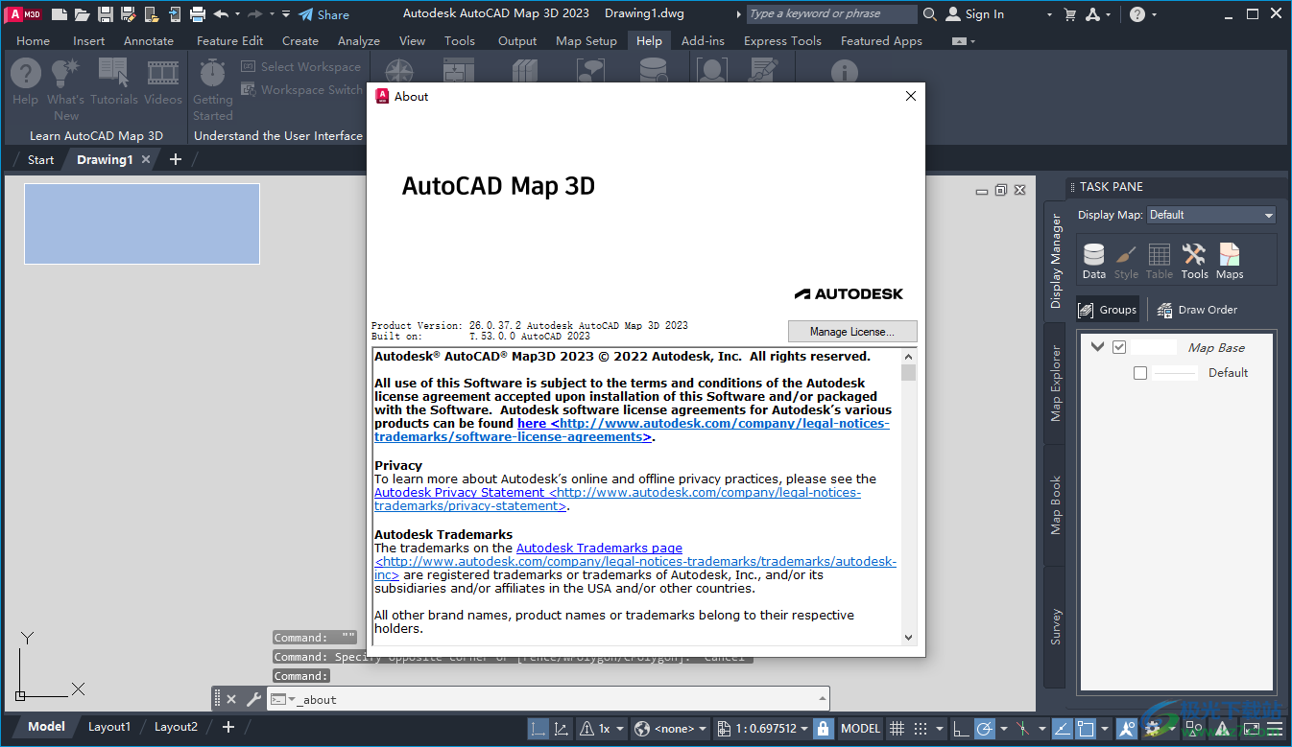Collapse the Map Base group
Image resolution: width=1292 pixels, height=747 pixels.
1096,346
